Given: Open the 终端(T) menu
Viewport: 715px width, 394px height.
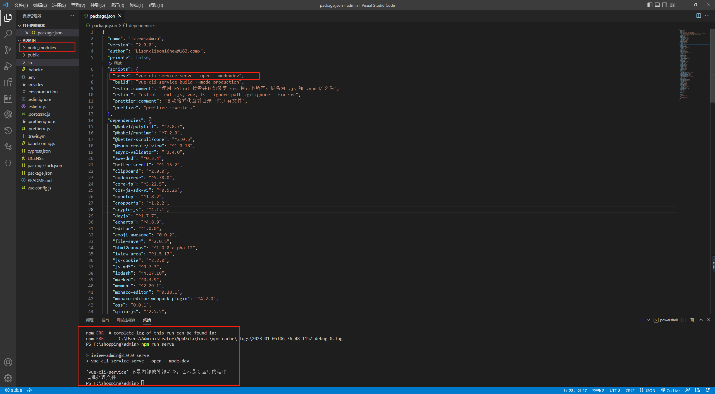Looking at the screenshot, I should point(136,5).
